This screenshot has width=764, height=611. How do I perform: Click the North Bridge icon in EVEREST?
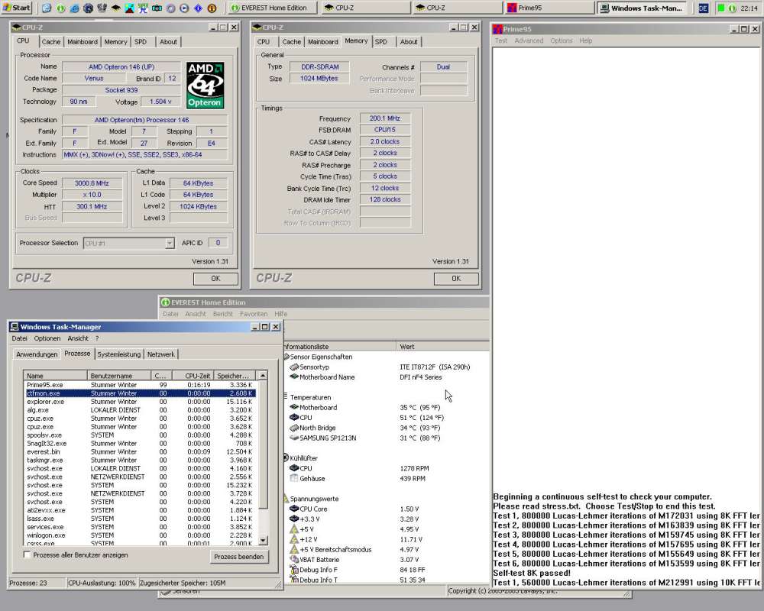point(294,428)
